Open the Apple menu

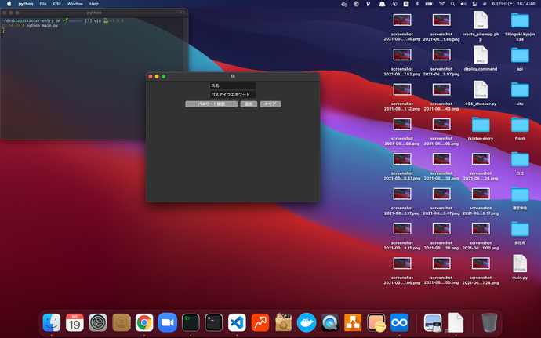click(x=9, y=4)
